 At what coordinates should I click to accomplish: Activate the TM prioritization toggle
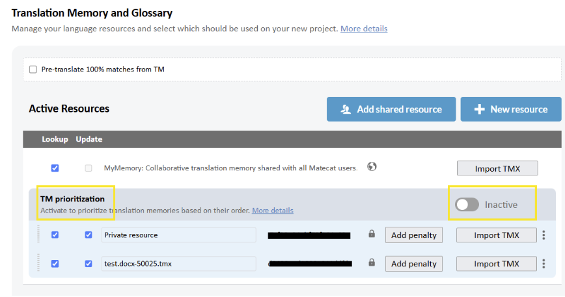[467, 205]
